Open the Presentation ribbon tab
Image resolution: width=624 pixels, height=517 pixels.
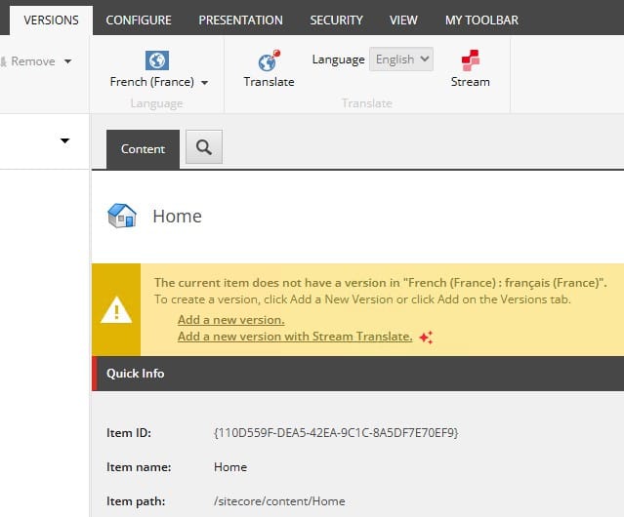coord(240,20)
